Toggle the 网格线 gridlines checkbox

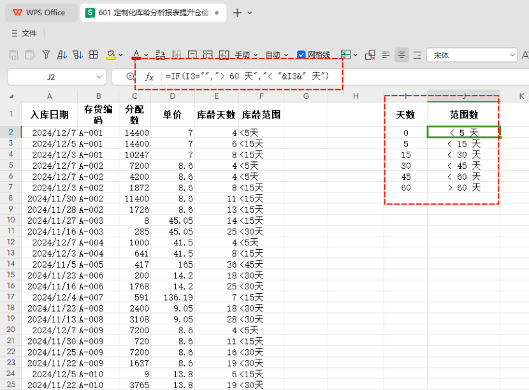(x=302, y=55)
